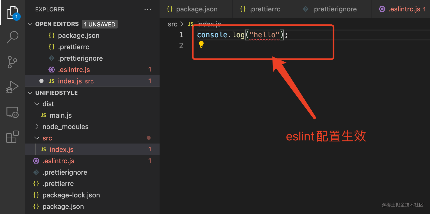Viewport: 430px width, 214px height.
Task: Open the Remote Explorer icon
Action: click(12, 112)
